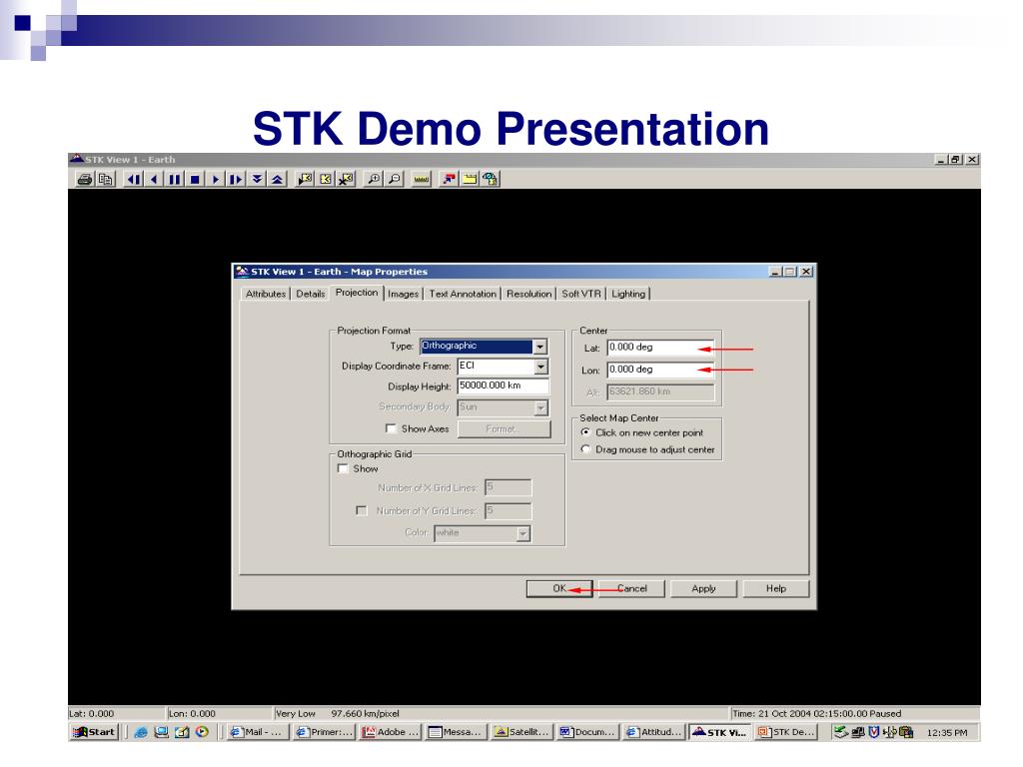Viewport: 1023px width, 767px height.
Task: Tick the Orthographic Grid Show checkbox
Action: click(x=343, y=468)
